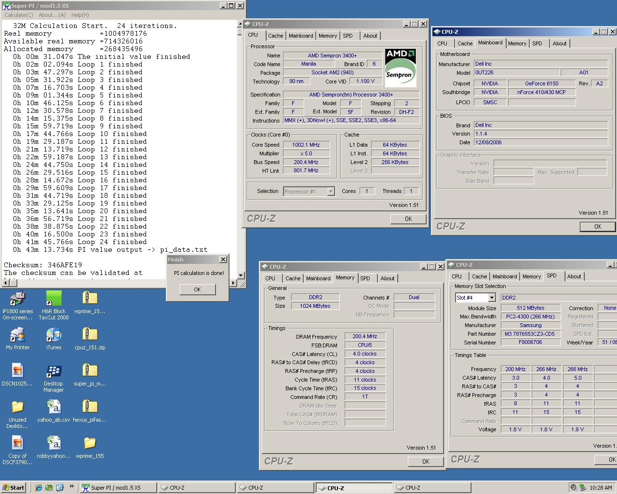Click the taskbar clock showing 10:28 AM
This screenshot has height=494, width=617.
point(601,488)
